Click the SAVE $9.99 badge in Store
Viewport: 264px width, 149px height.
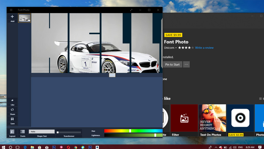pos(173,35)
